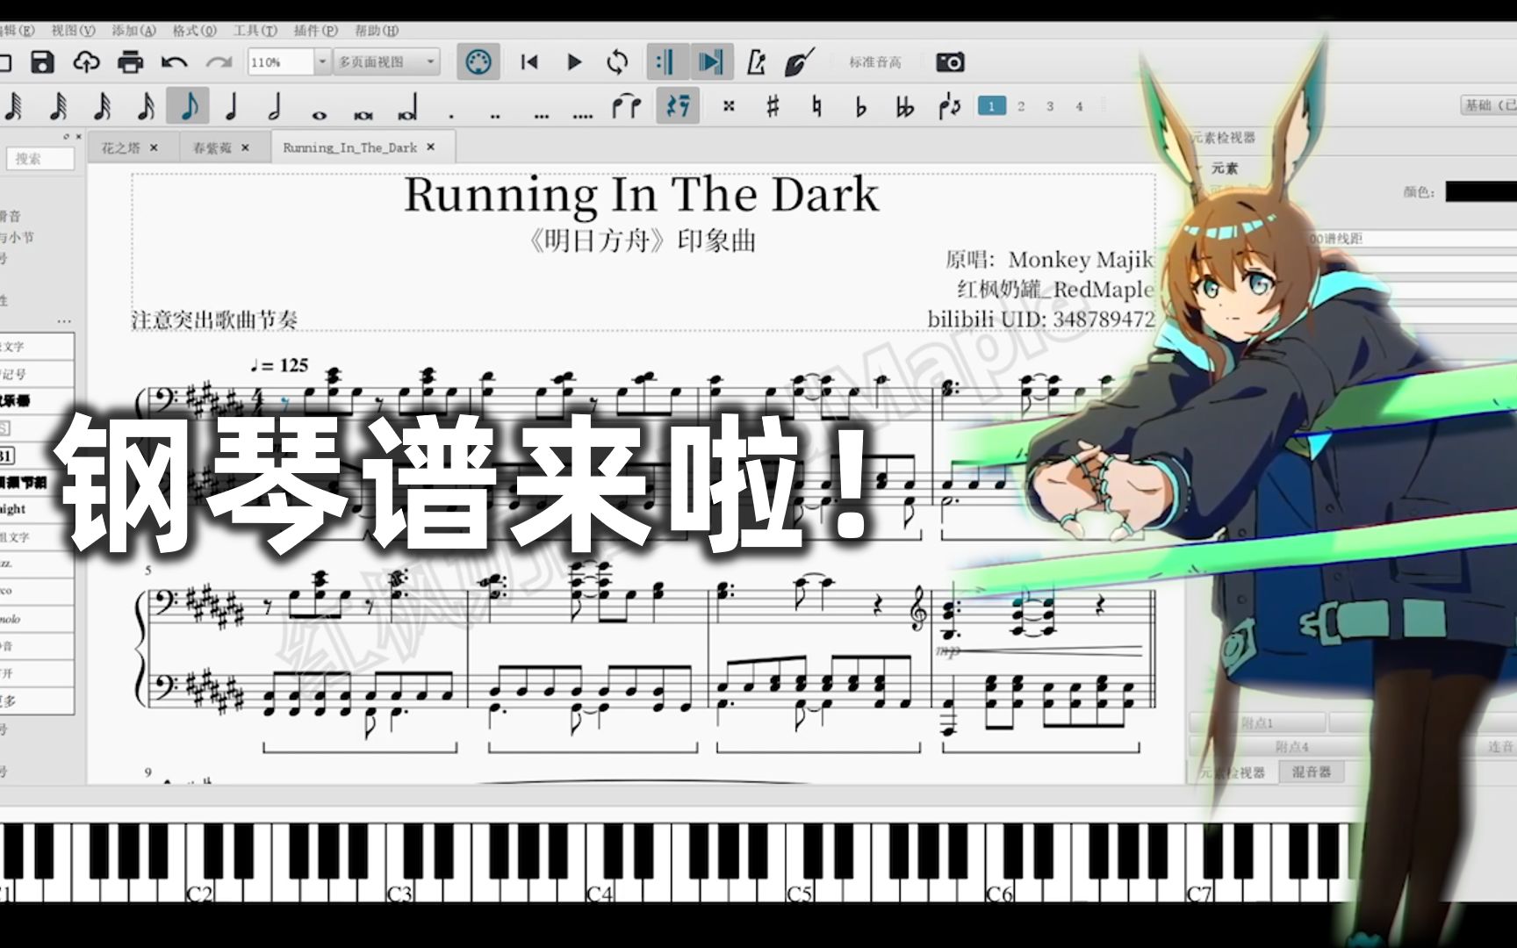This screenshot has height=948, width=1517.
Task: Click the undo arrow icon
Action: (x=175, y=62)
